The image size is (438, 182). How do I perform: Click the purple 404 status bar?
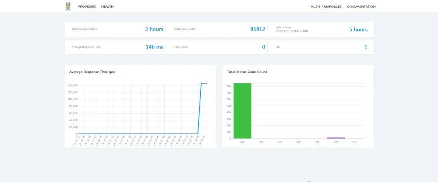click(336, 138)
